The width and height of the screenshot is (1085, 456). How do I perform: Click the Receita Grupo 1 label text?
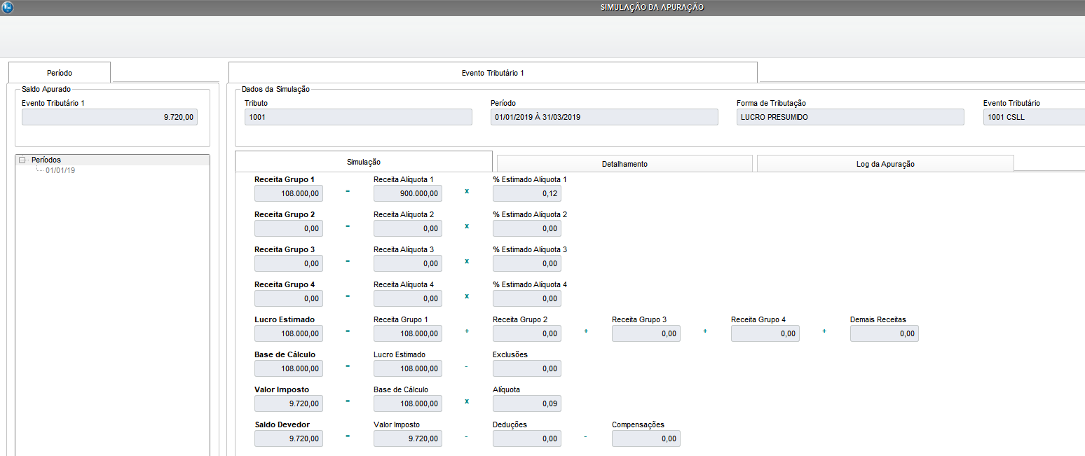click(285, 179)
